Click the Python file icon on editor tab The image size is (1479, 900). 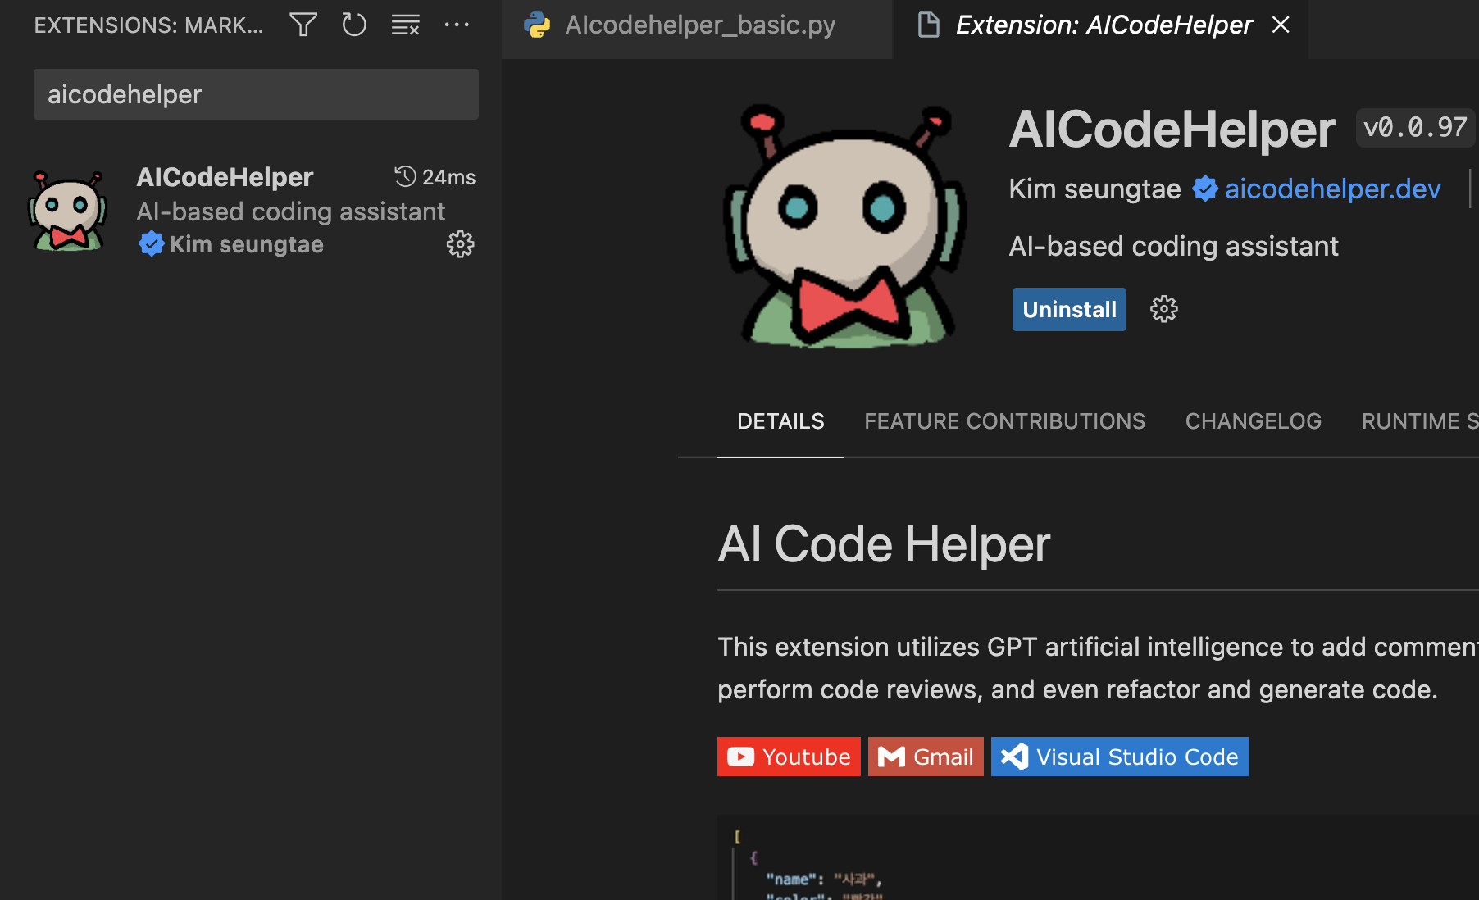[537, 25]
